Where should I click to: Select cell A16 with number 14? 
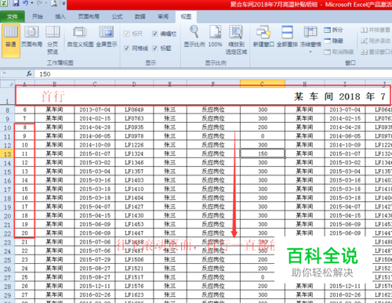[24, 180]
